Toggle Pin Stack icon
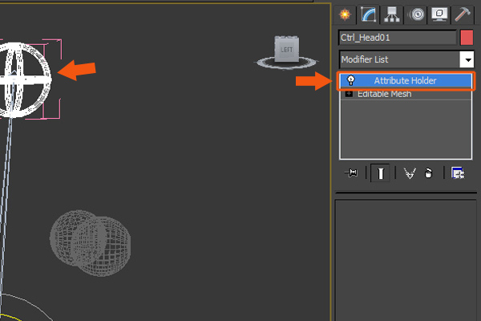Screen dimensions: 481x321 [x=351, y=173]
